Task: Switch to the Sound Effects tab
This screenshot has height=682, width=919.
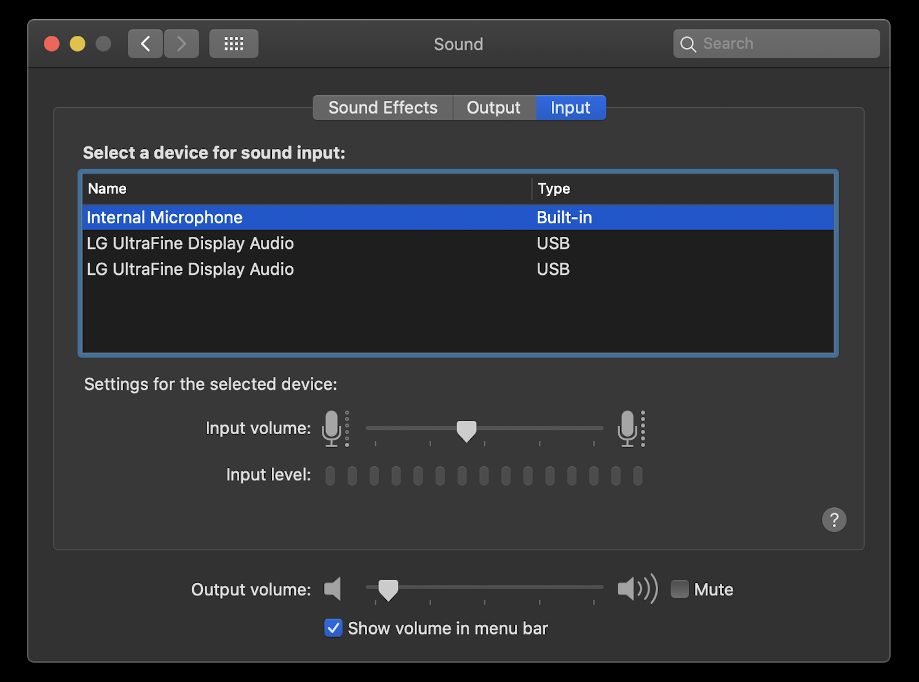Action: pos(382,107)
